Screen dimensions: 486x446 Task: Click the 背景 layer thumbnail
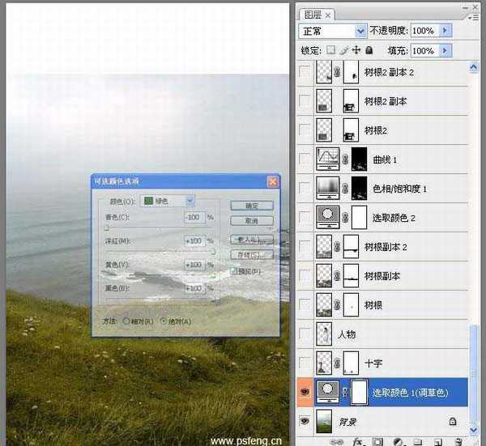coord(324,421)
